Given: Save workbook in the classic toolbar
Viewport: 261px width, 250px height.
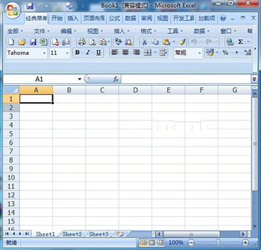Looking at the screenshot, I should pos(33,42).
